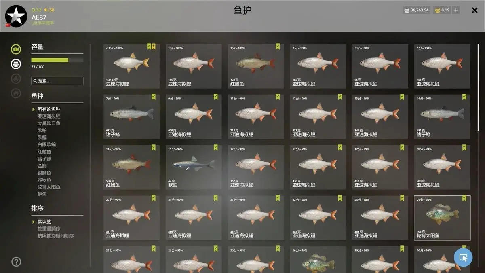Open the fish keepnet icon in sidebar
Screen dimensions: 485x273
tap(16, 49)
